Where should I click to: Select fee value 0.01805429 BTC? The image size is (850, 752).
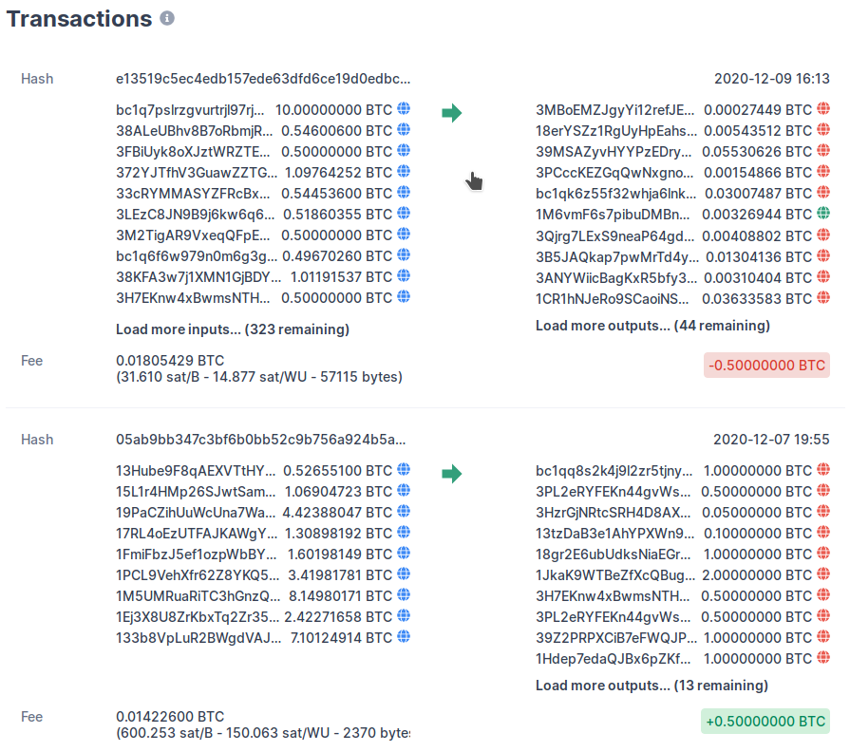pos(170,360)
